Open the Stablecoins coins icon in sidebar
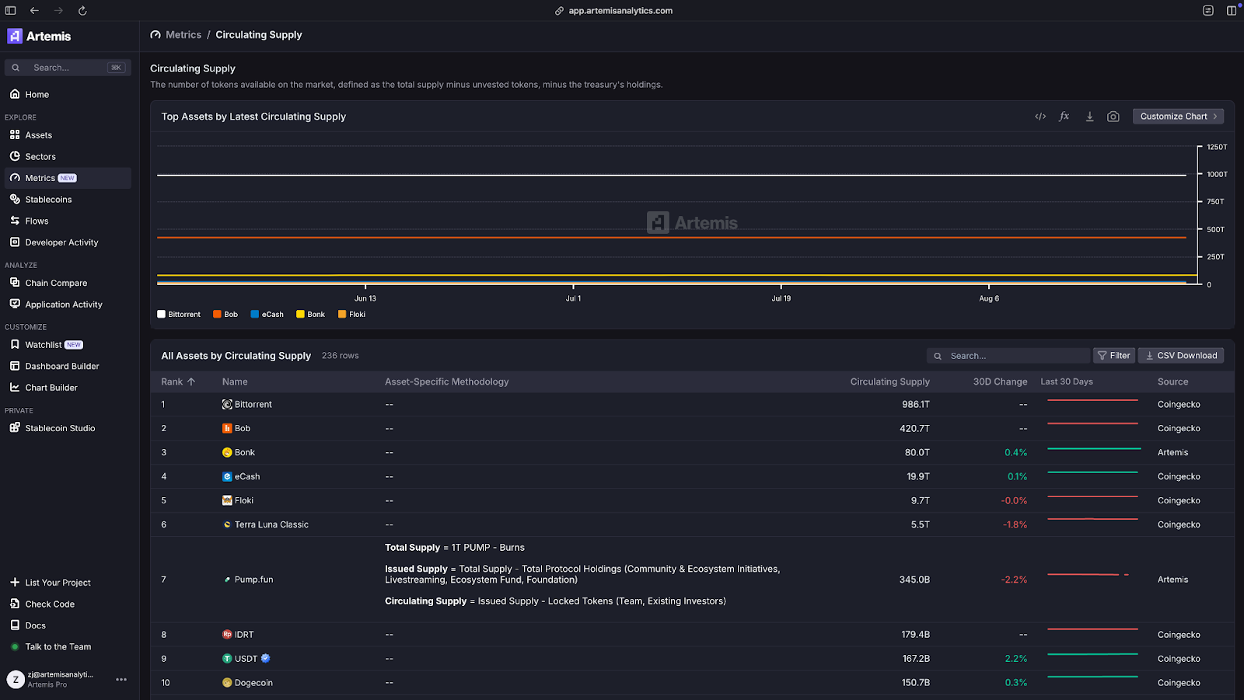 (15, 199)
